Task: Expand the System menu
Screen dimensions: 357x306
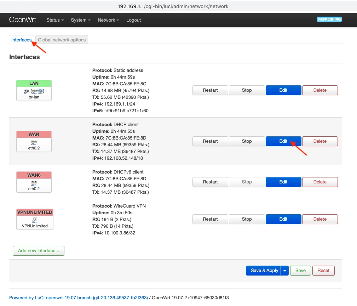Action: [80, 20]
